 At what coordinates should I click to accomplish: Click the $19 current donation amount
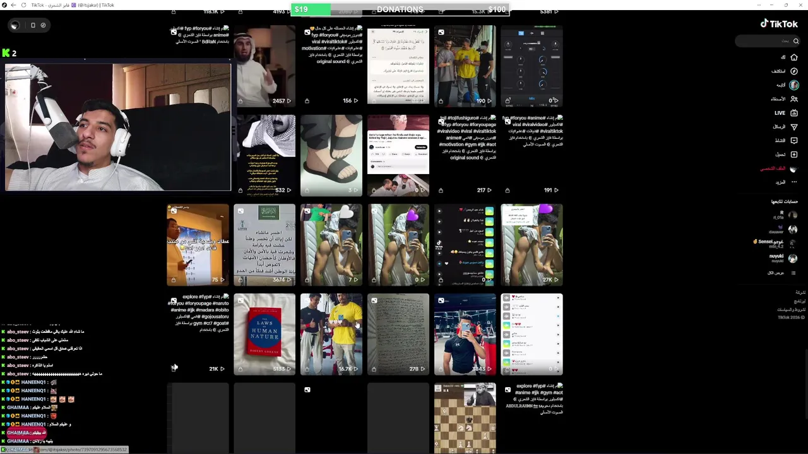point(301,9)
